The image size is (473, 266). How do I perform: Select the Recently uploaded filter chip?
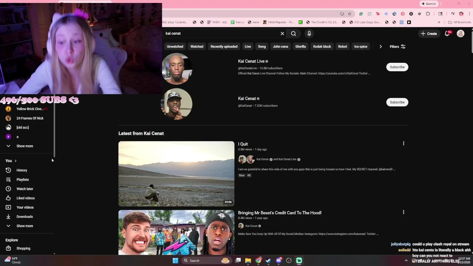click(224, 47)
